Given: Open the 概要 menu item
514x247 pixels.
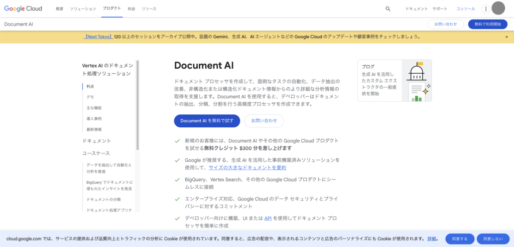Looking at the screenshot, I should click(x=60, y=9).
